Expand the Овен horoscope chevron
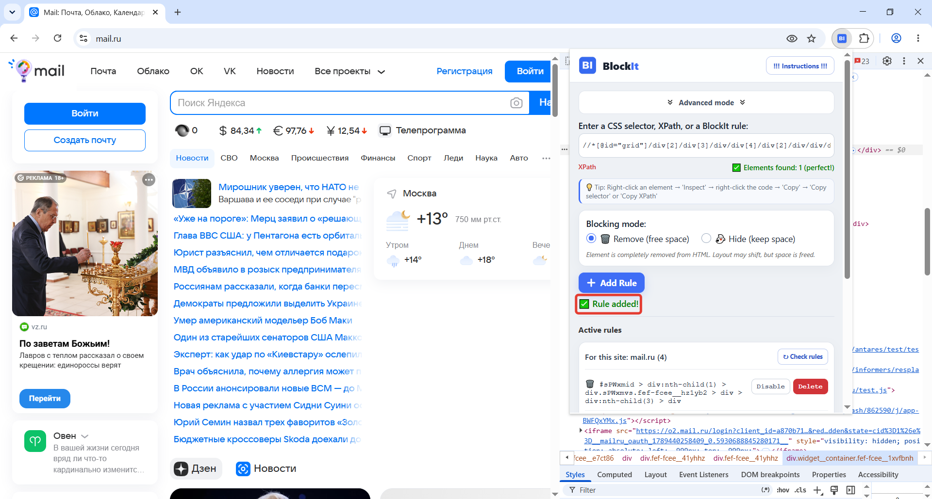 point(84,436)
